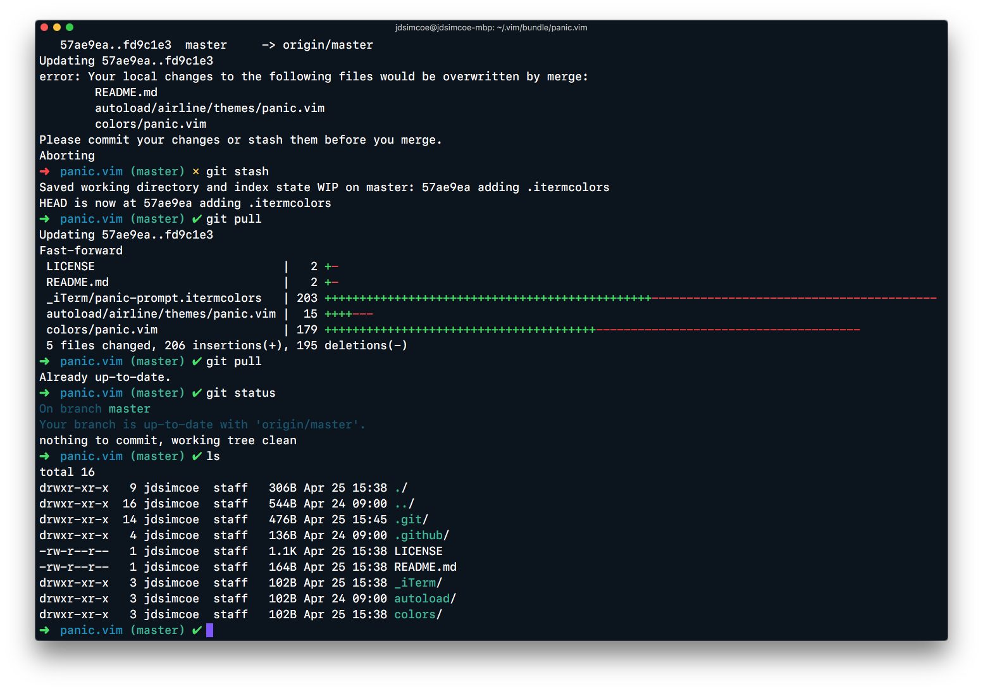Click the 'origin/master' text in the first line
Screen dimensions: 983x691
tap(328, 45)
